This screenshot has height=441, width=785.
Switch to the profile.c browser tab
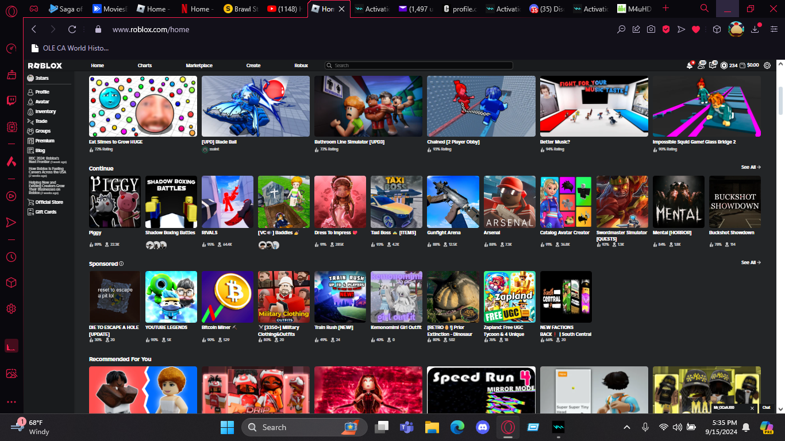click(459, 9)
